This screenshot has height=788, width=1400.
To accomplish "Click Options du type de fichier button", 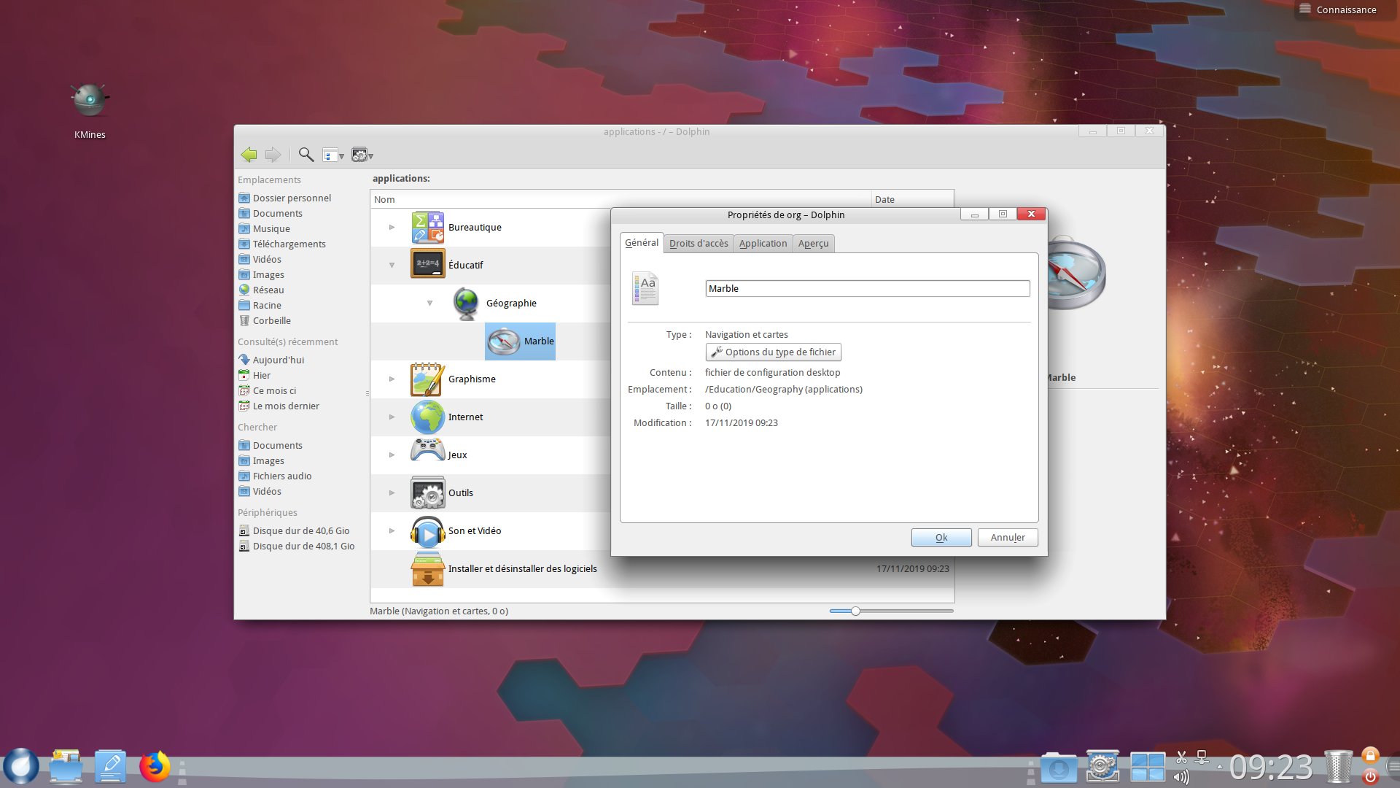I will tap(773, 352).
